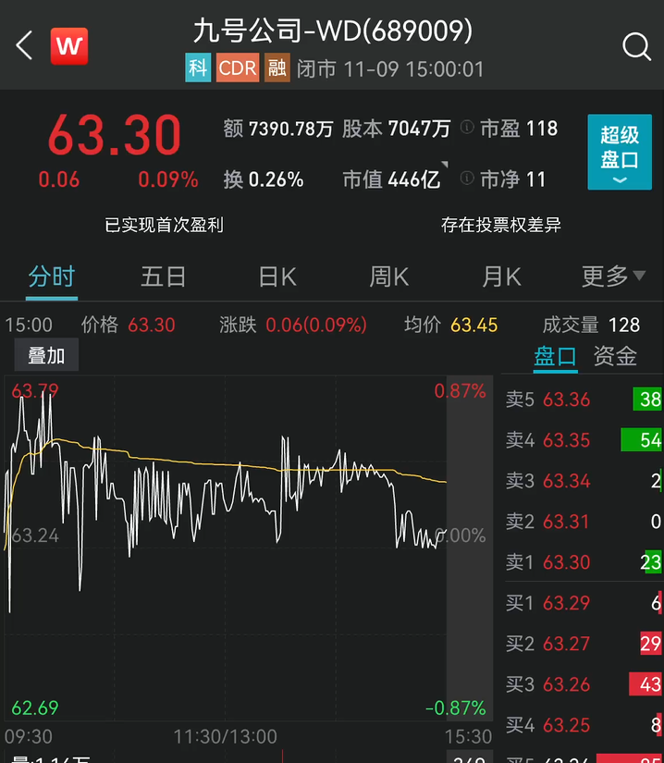This screenshot has width=664, height=763.
Task: Tap 额 7390.78万 turnover value
Action: point(278,129)
